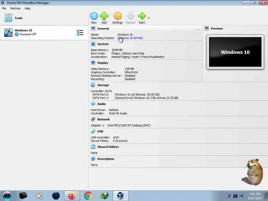This screenshot has height=201, width=268.
Task: Open Firefox from the taskbar
Action: (72, 196)
